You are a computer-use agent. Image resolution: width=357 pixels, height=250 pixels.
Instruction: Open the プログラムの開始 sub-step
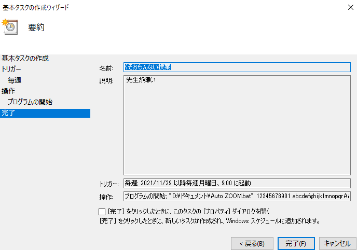pyautogui.click(x=30, y=102)
